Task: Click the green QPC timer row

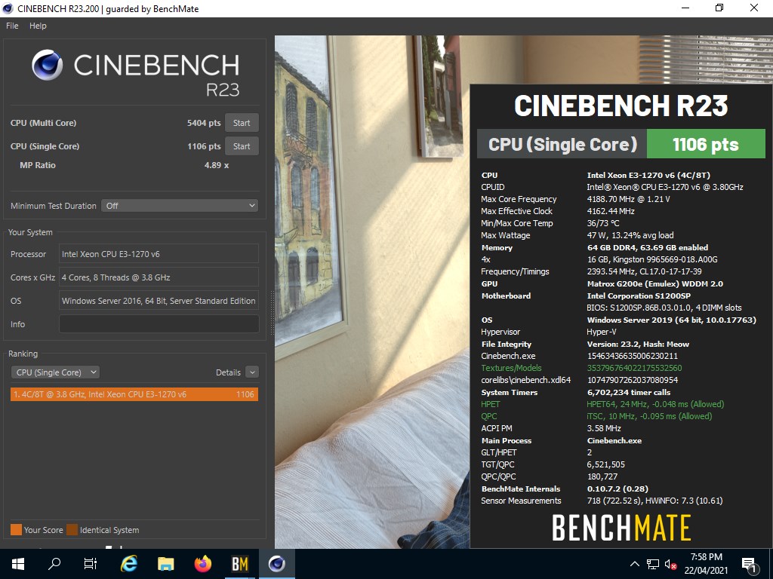Action: click(596, 416)
